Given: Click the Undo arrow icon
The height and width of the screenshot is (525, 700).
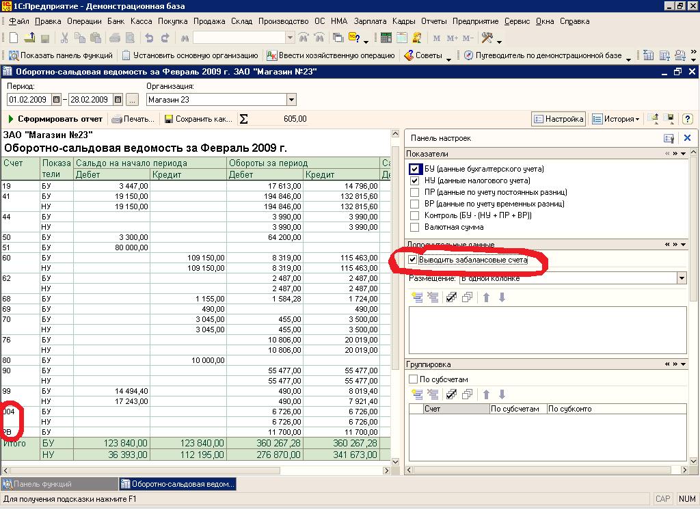Looking at the screenshot, I should [x=150, y=38].
